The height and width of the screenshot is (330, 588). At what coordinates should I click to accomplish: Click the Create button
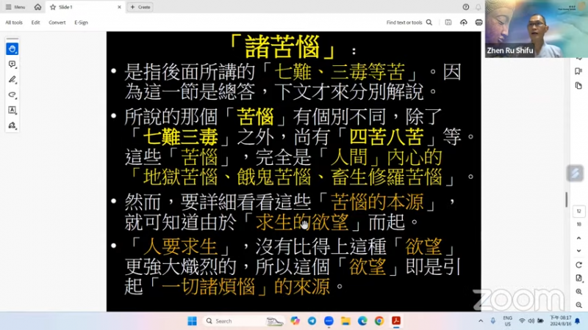point(140,7)
